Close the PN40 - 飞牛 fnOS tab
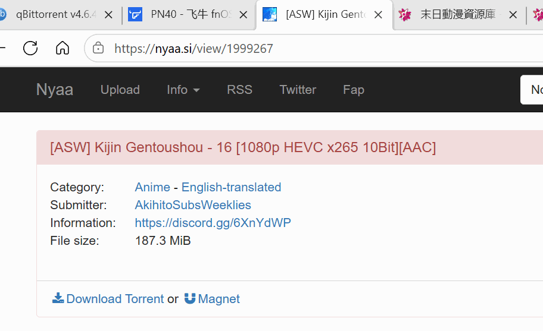543x331 pixels. pos(244,14)
